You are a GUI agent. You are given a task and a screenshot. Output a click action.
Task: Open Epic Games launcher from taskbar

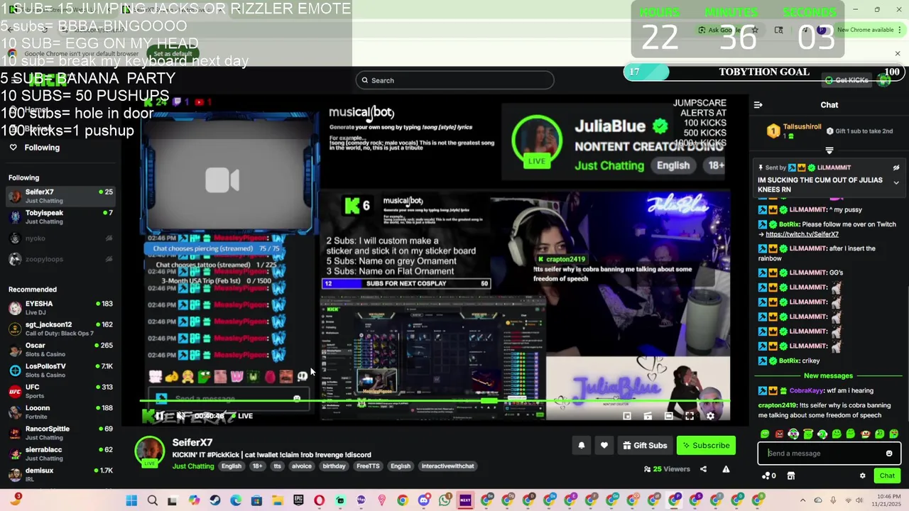[x=298, y=501]
